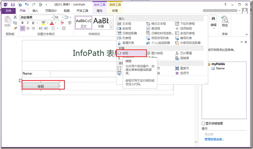Open the font size 10 dropdown
The width and height of the screenshot is (253, 149).
click(63, 17)
